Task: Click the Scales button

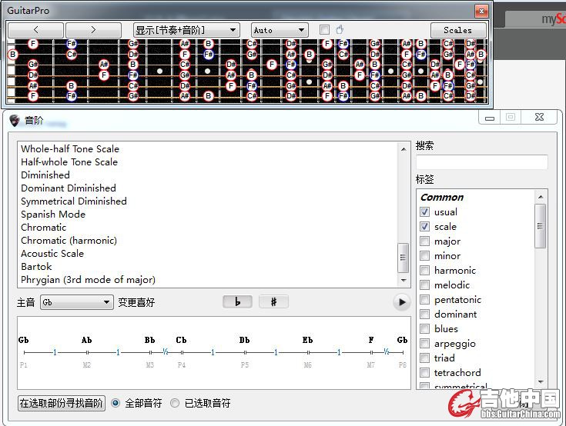Action: (x=457, y=30)
